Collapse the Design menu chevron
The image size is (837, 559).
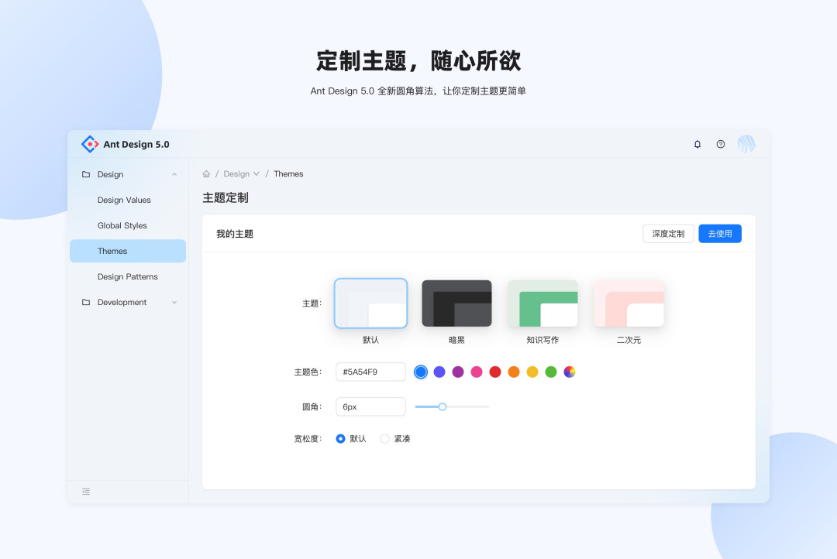click(x=174, y=174)
